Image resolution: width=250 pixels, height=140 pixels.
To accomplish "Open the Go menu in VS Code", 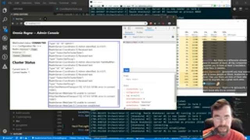I will 45,3.
